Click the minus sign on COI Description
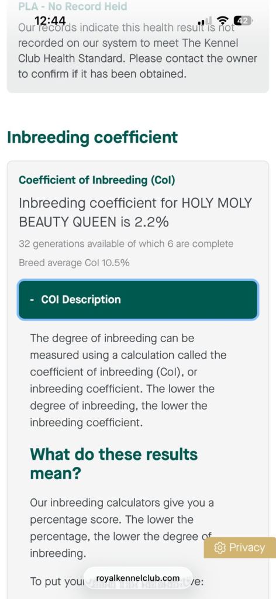Screen dimensions: 276x599 coord(32,300)
